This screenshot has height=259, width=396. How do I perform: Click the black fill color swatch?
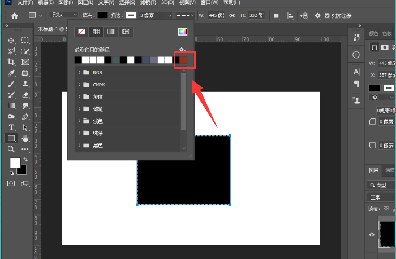click(102, 16)
